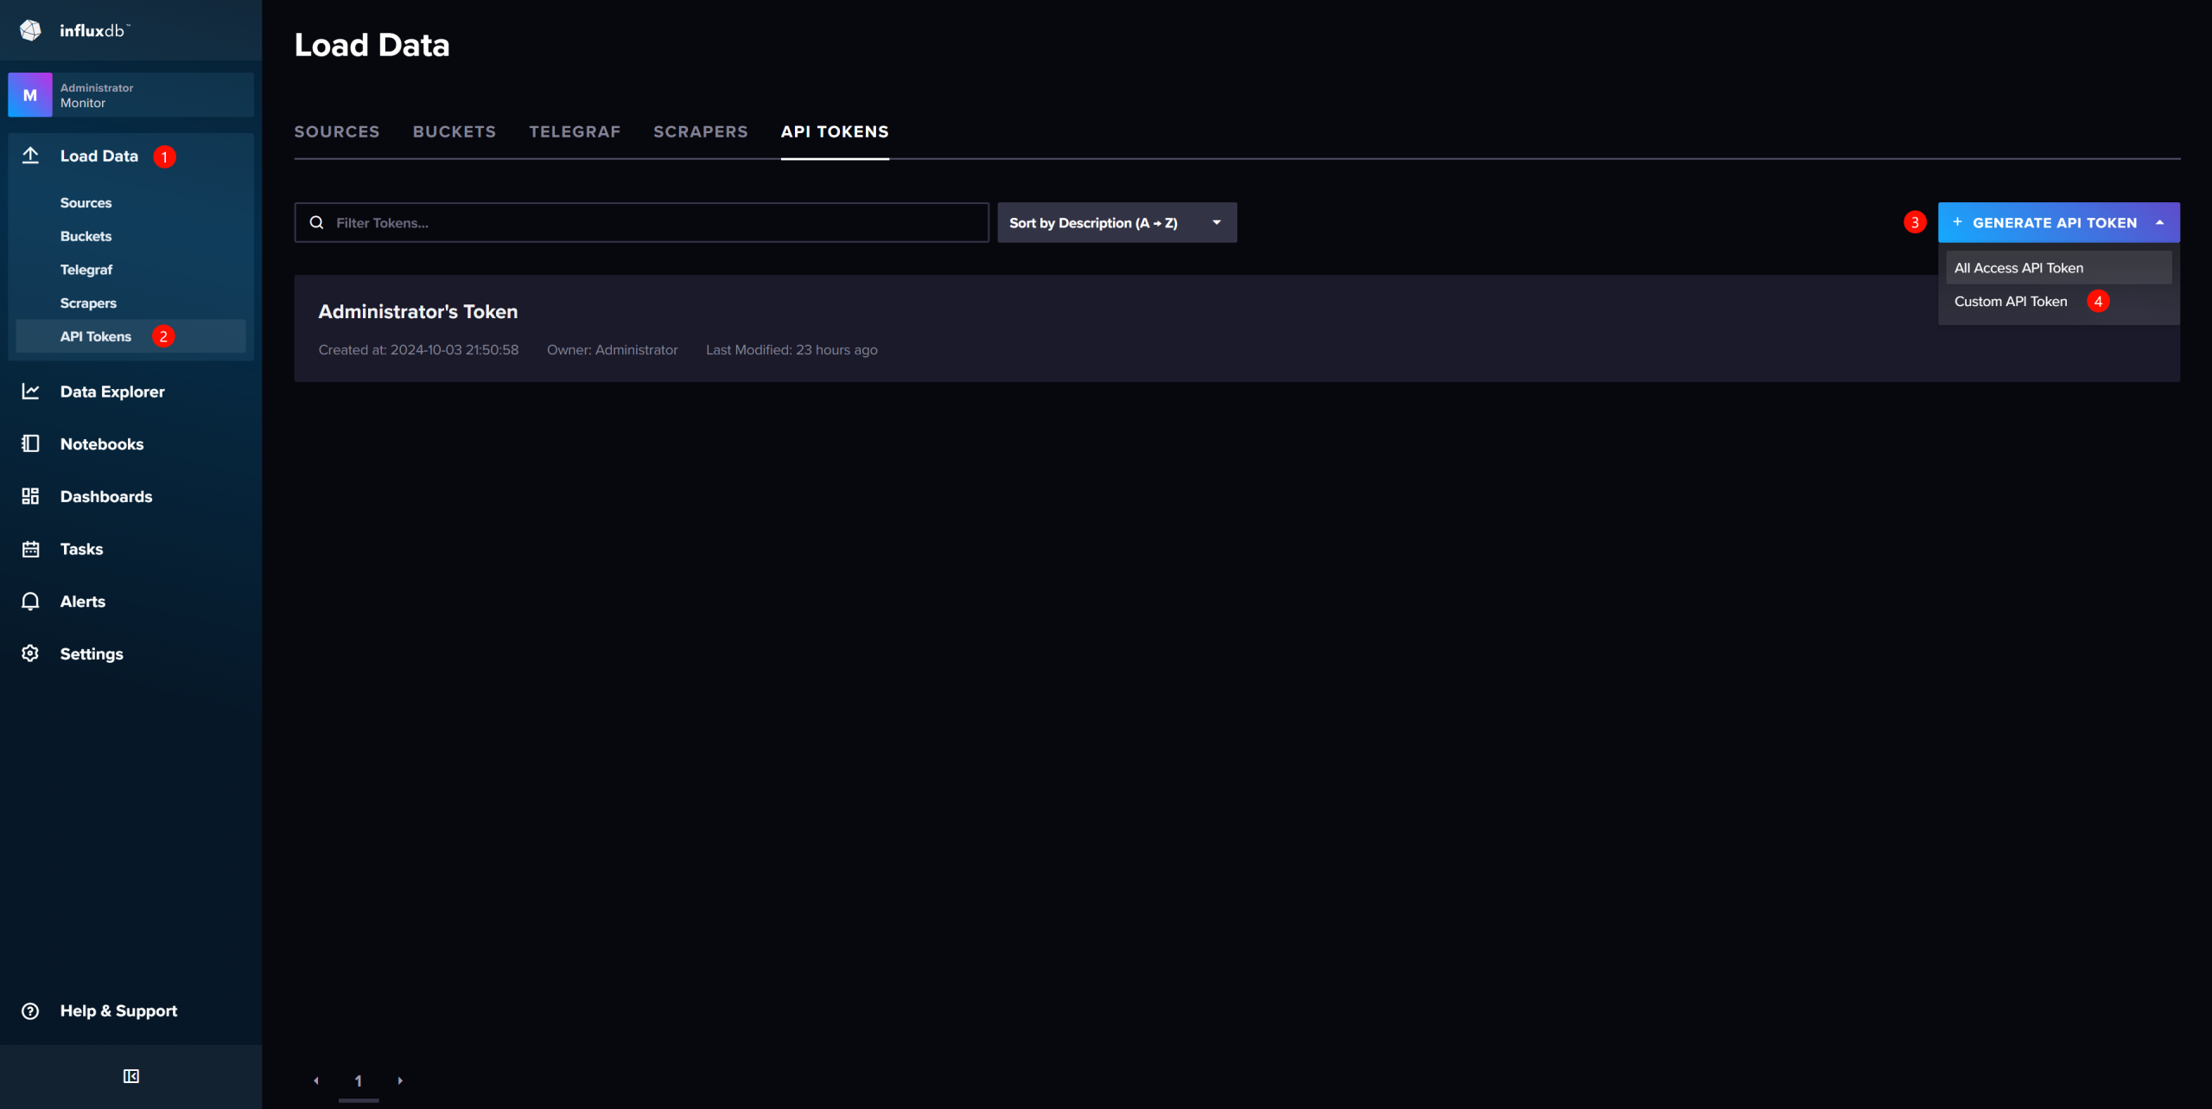Open Telegraf in the sidebar
Screen dimensions: 2212x1109
(x=86, y=270)
